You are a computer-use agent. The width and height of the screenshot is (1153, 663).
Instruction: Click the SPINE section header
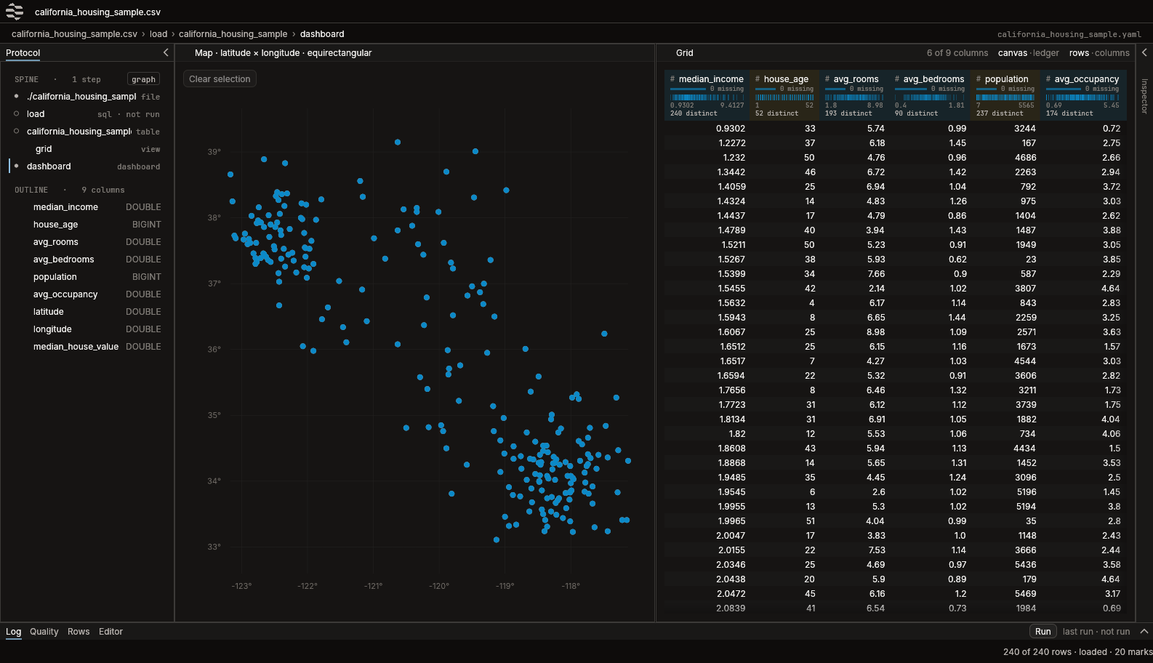click(26, 79)
